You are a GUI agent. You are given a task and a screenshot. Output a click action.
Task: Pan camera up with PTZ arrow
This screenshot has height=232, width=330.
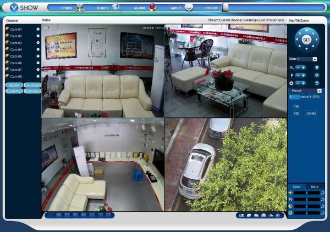(307, 31)
